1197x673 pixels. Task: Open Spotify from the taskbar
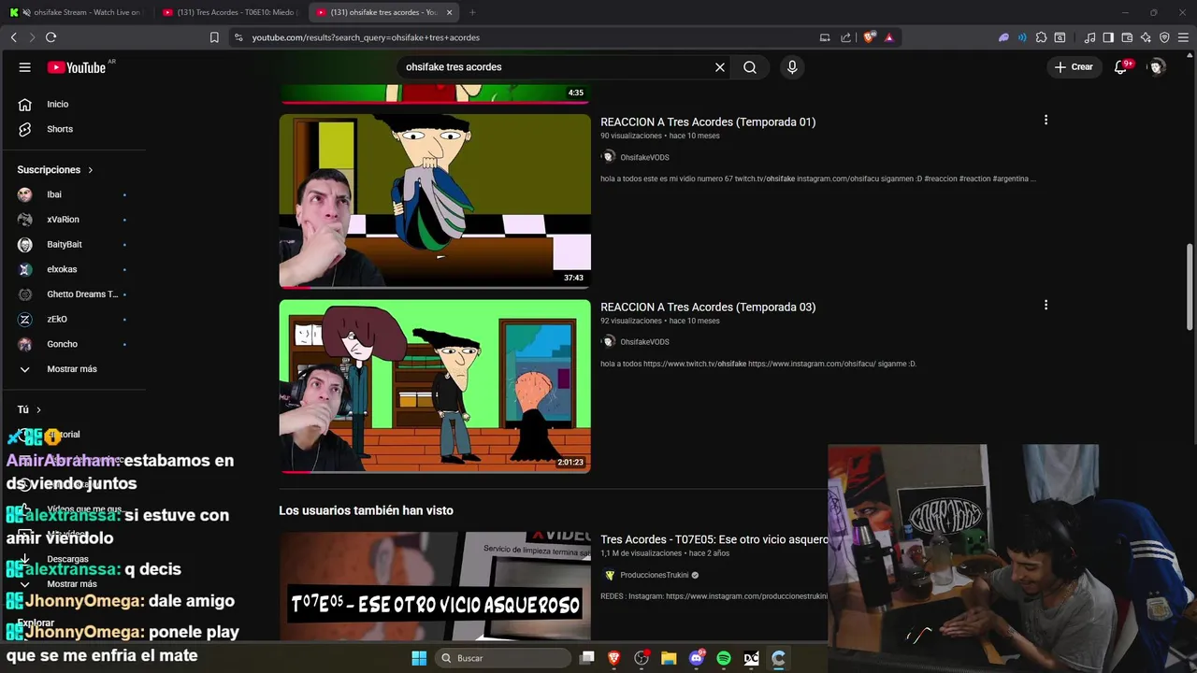coord(724,658)
